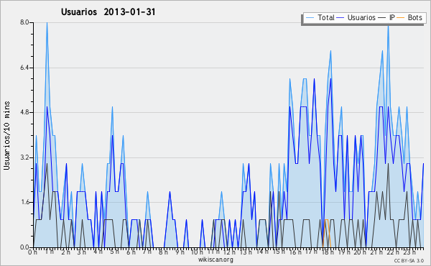Screen dimensions: 431x266
Task: Click the '15 h' x-axis label
Action: 279,252
